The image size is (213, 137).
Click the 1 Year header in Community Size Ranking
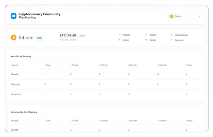click(189, 121)
